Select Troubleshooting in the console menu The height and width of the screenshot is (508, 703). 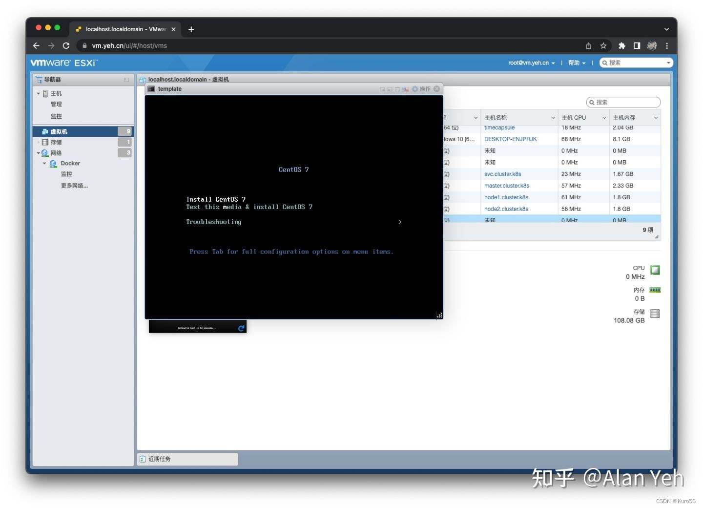[214, 222]
